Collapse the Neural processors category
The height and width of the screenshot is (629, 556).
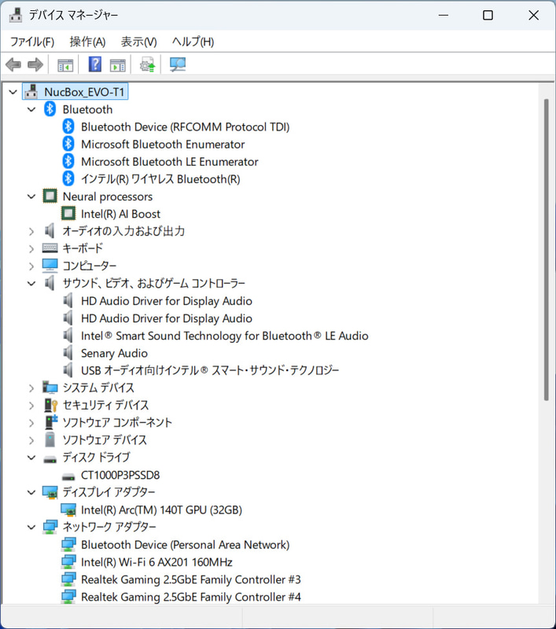click(x=31, y=197)
